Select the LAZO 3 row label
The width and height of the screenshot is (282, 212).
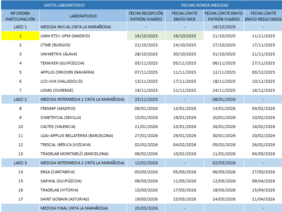(20, 163)
